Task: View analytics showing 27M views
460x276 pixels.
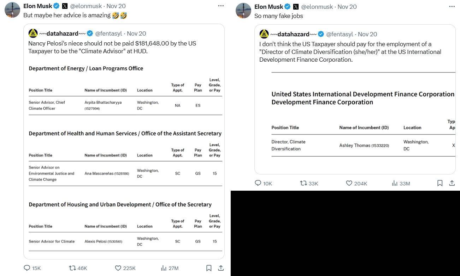Action: 164,268
